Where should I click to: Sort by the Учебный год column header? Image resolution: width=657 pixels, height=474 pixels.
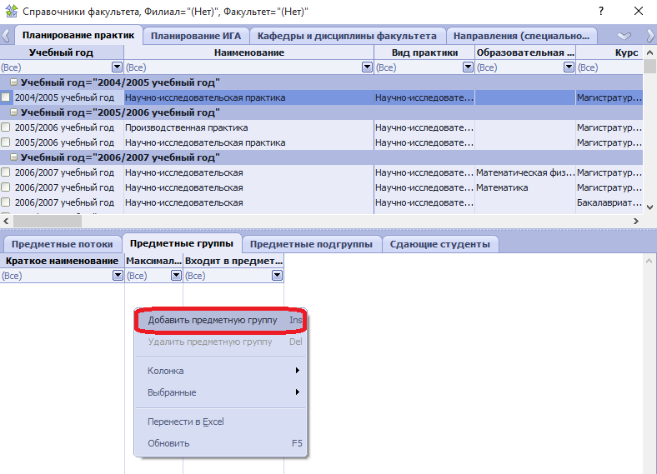[62, 52]
